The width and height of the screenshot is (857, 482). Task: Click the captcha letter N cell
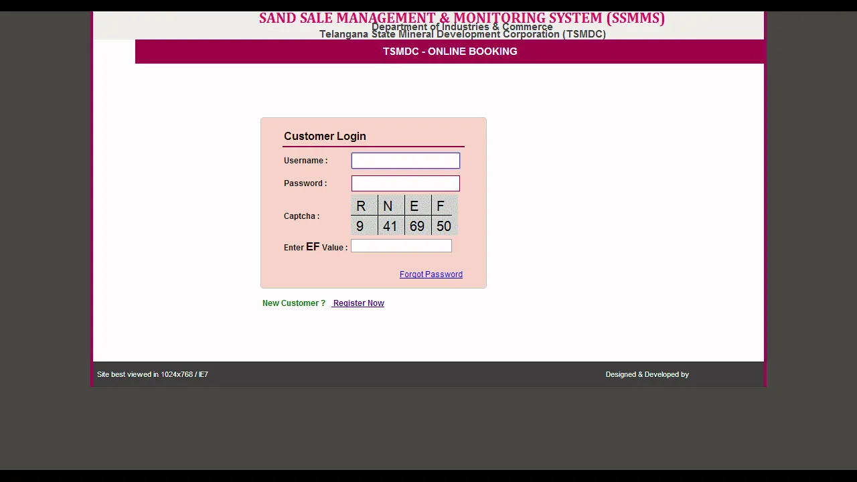tap(391, 206)
